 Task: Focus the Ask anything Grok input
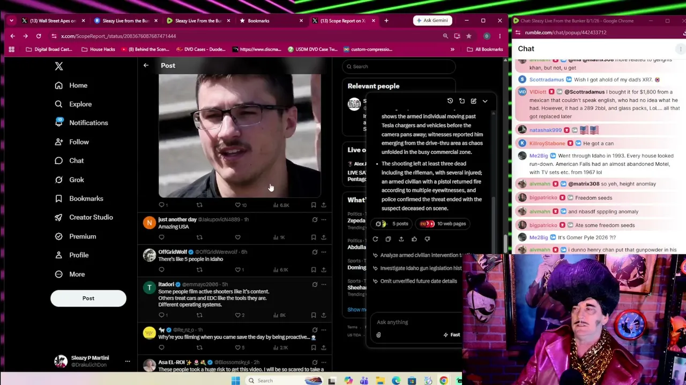(415, 322)
